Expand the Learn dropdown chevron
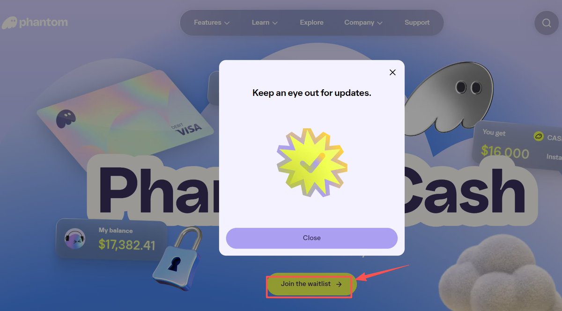 (x=275, y=23)
